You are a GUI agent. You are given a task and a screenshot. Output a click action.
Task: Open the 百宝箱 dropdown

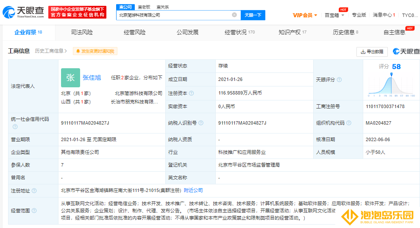coord(334,15)
